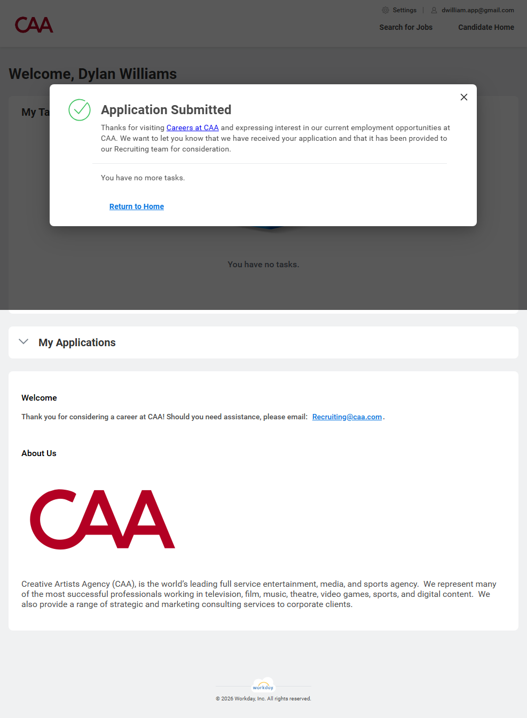Screen dimensions: 527x718
Task: Click the "You have no tasks." message
Action: coord(263,265)
